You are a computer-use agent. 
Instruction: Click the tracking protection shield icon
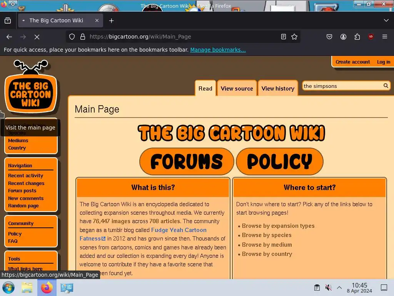point(72,37)
